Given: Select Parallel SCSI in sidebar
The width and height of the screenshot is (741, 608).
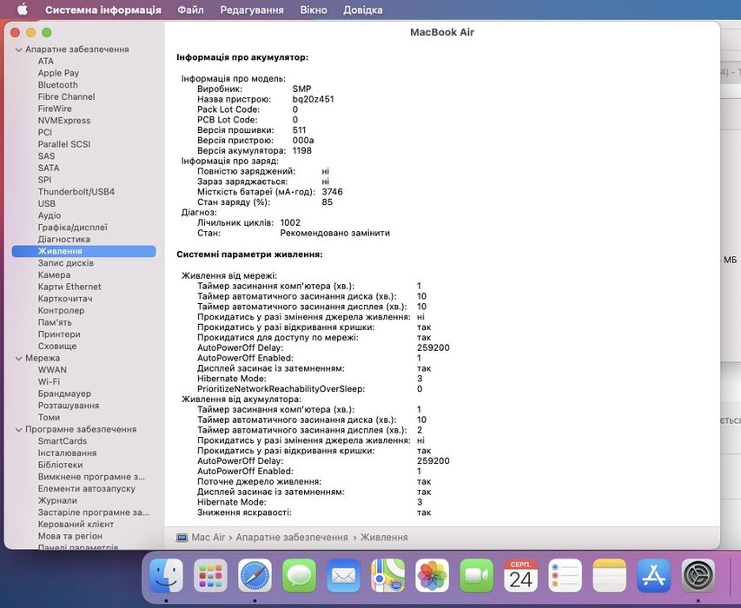Looking at the screenshot, I should click(x=63, y=144).
